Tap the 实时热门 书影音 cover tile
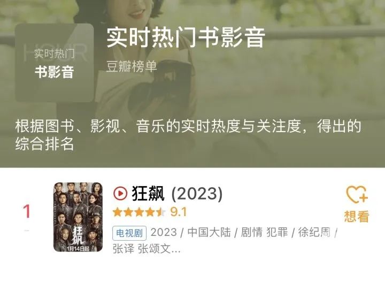The height and width of the screenshot is (283, 385). (x=54, y=63)
